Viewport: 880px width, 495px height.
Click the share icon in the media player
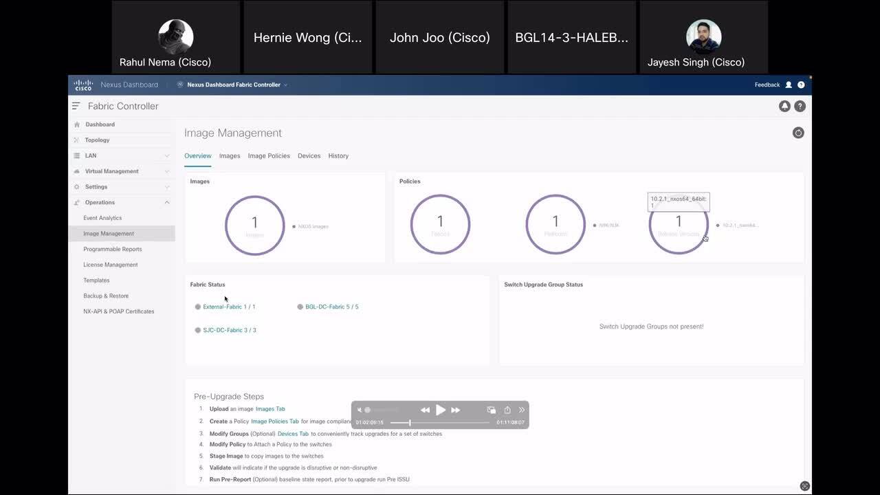507,410
